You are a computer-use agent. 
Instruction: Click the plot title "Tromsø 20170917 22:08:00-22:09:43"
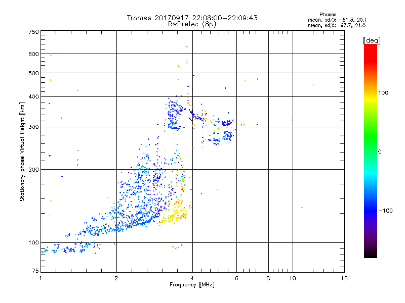click(192, 18)
